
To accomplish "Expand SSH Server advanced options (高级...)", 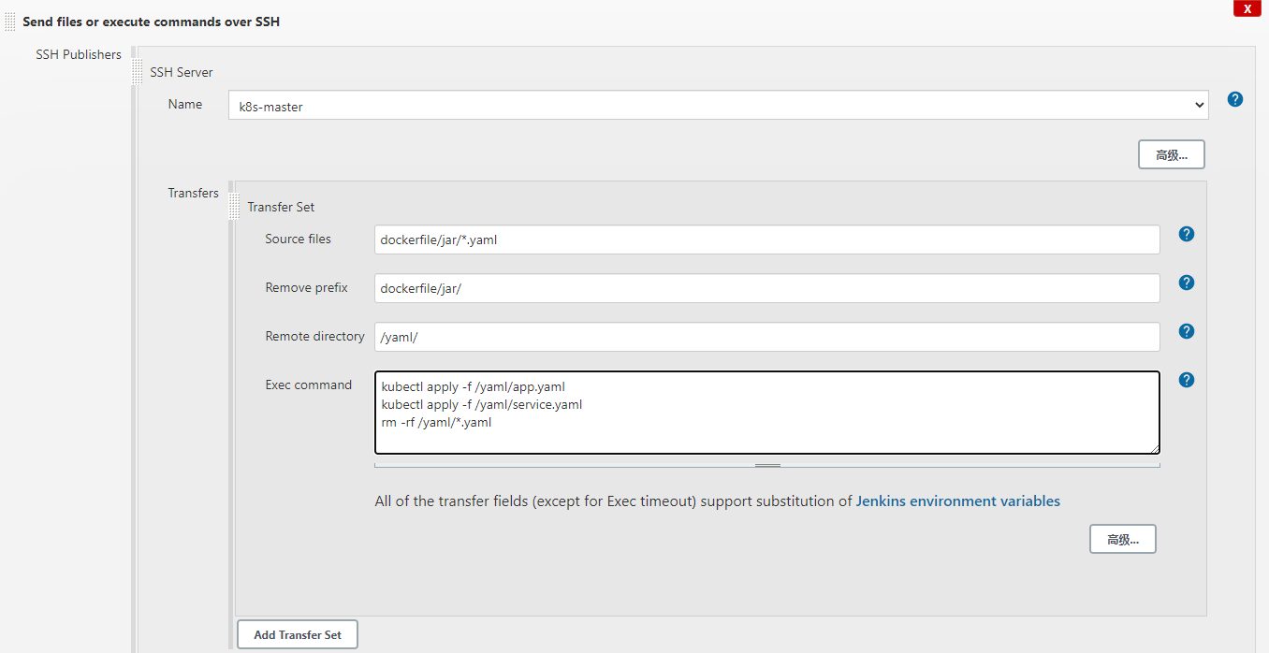I will click(1171, 155).
